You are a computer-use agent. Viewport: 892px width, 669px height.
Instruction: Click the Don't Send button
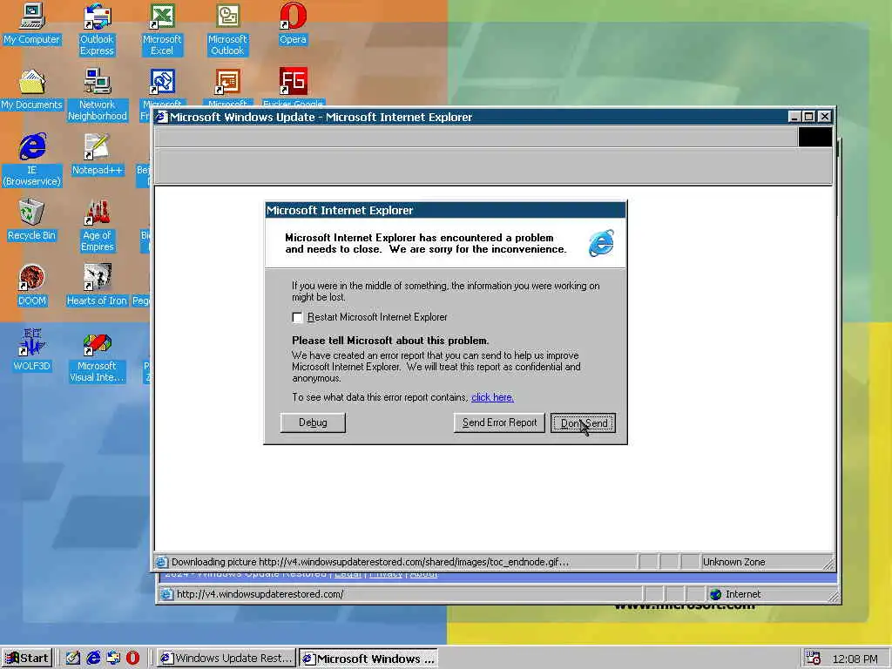click(583, 422)
